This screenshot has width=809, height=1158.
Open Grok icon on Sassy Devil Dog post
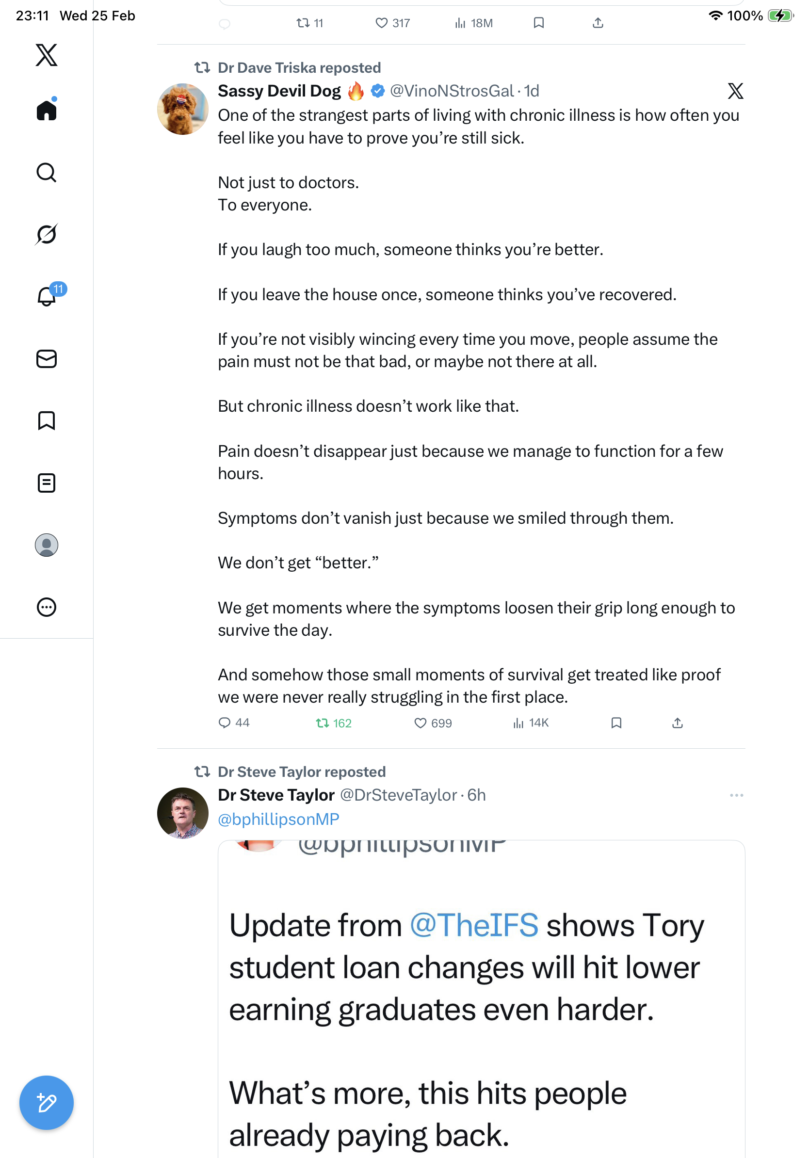click(x=735, y=91)
